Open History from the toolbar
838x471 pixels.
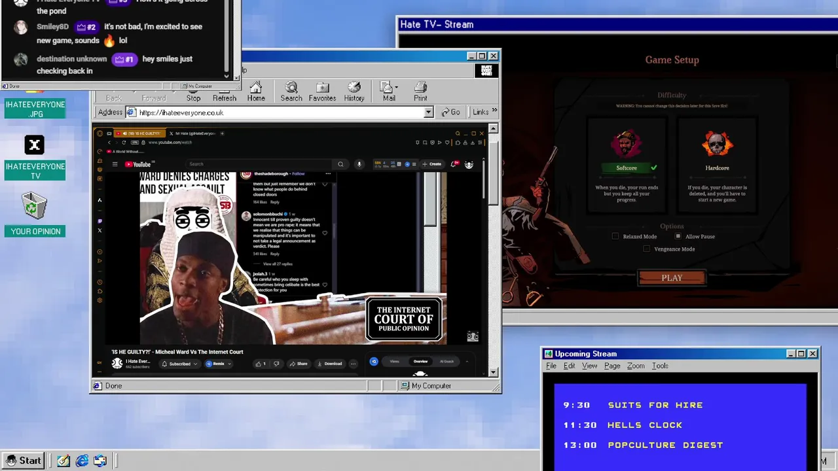click(354, 91)
